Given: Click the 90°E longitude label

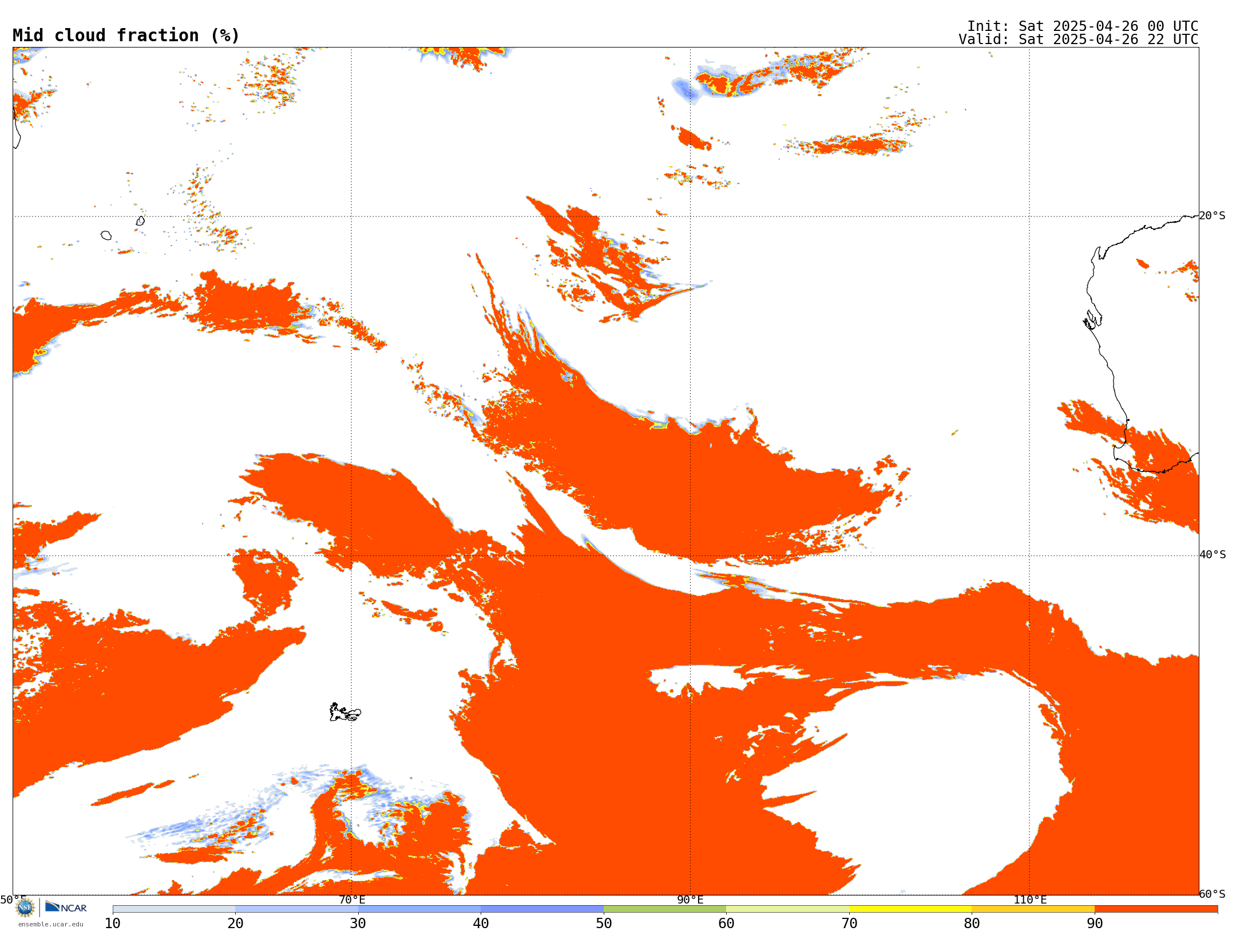Looking at the screenshot, I should pos(690,900).
